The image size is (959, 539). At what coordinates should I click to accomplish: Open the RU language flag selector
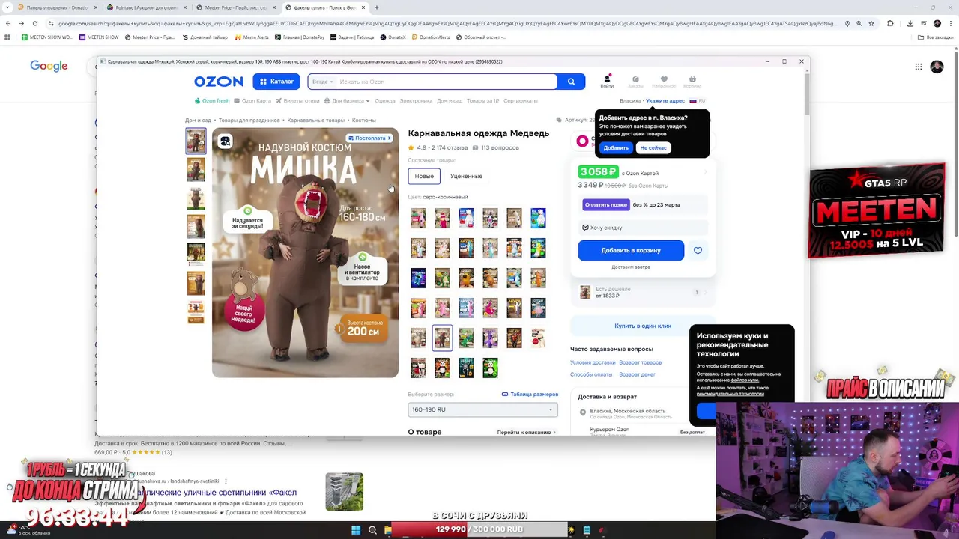coord(698,100)
